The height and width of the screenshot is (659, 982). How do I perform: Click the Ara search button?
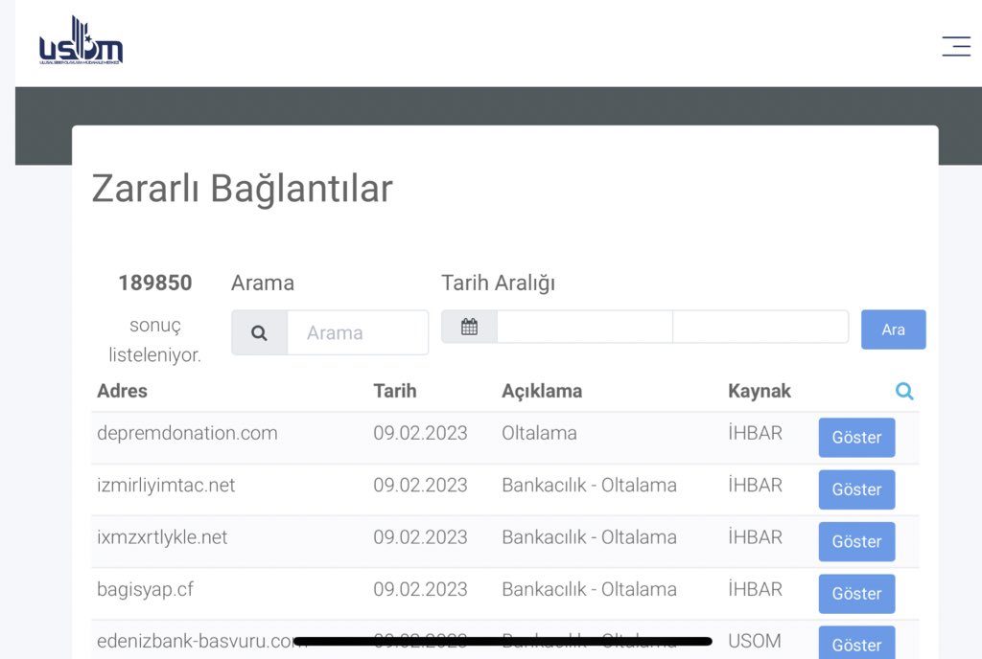coord(893,329)
